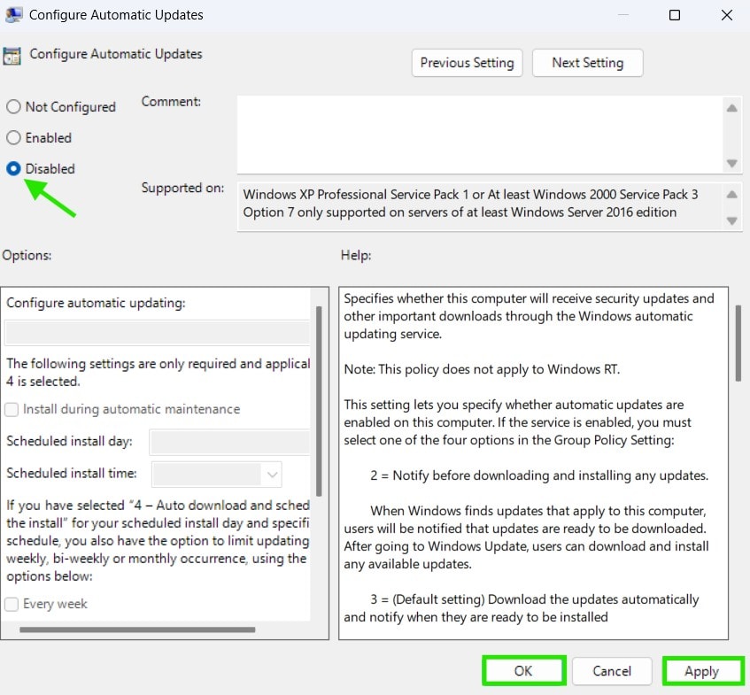Click inside the Comment text field
This screenshot has width=750, height=695.
[478, 134]
